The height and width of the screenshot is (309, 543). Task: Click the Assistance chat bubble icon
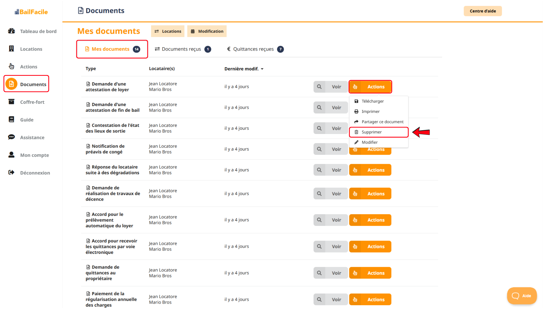(x=11, y=137)
